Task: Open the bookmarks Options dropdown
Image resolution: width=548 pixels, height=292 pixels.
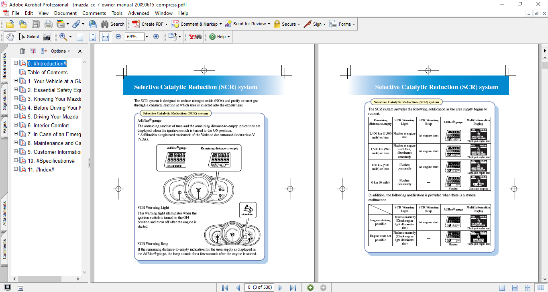Action: [60, 51]
